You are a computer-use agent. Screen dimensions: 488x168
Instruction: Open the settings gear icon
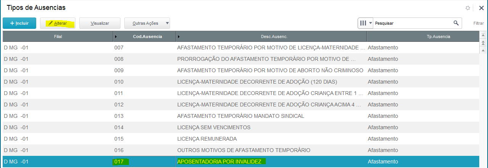click(468, 8)
